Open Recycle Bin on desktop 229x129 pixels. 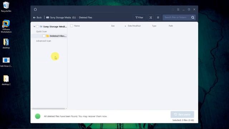(6, 7)
